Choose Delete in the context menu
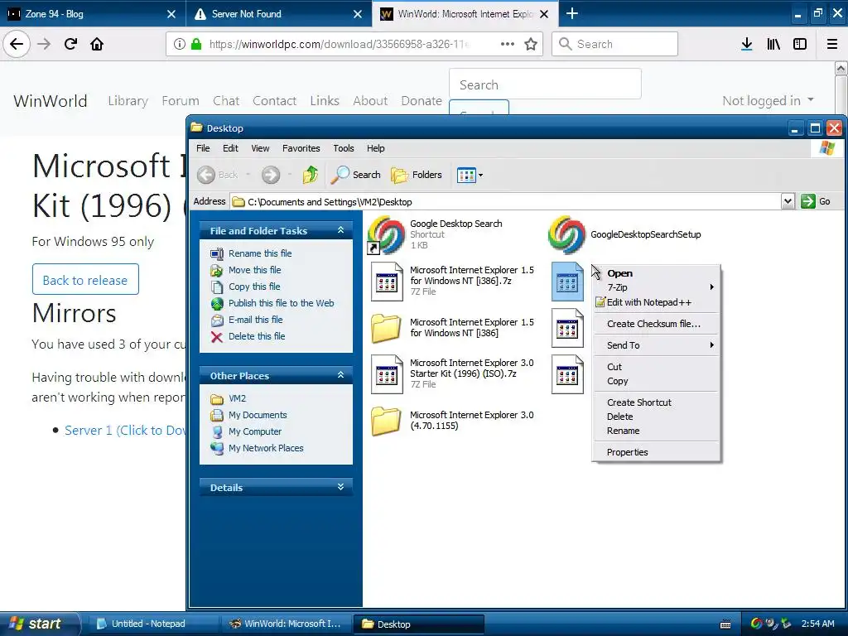This screenshot has height=636, width=848. pos(657,417)
